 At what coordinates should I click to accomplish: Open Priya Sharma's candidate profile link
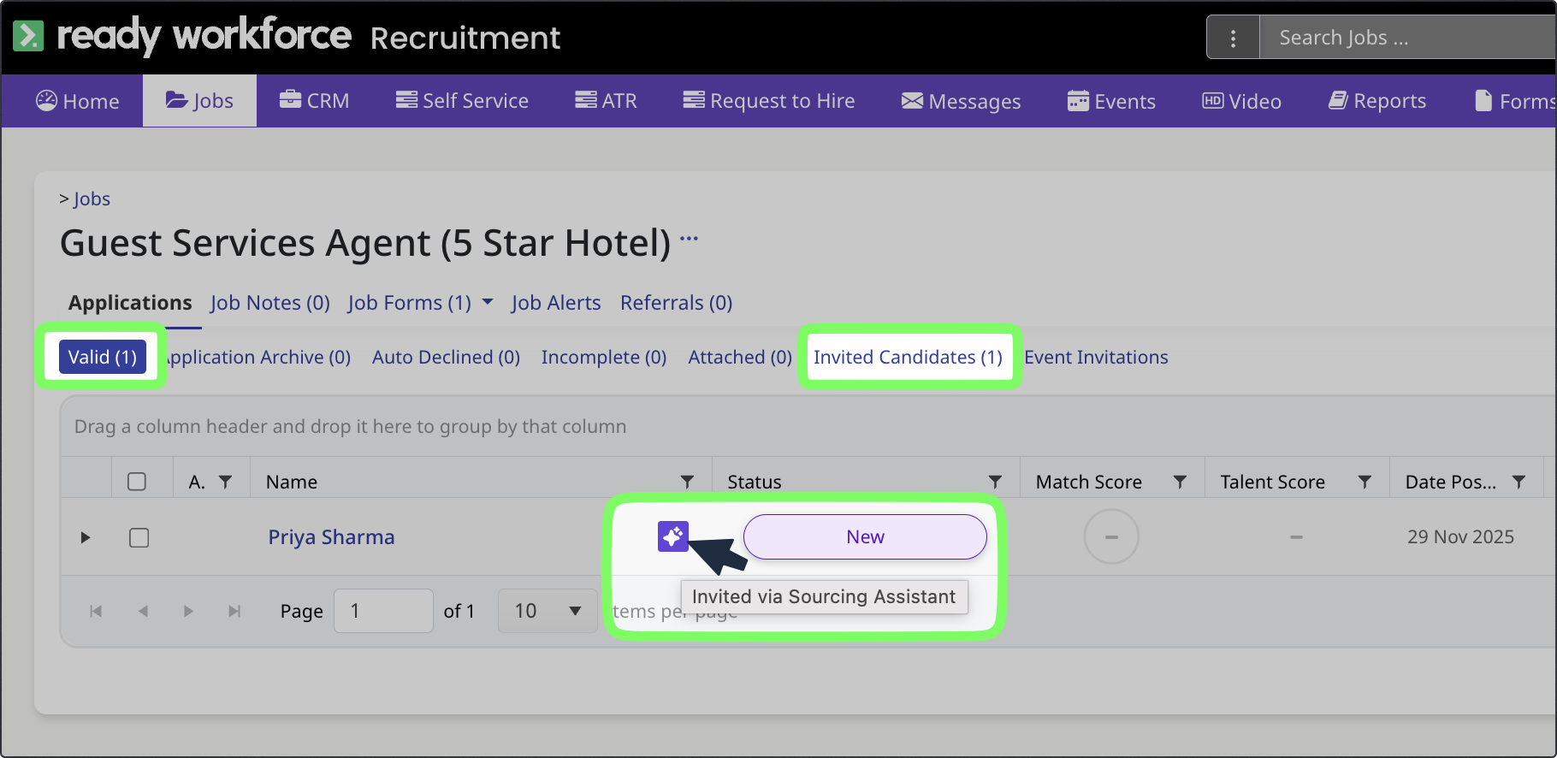(331, 537)
